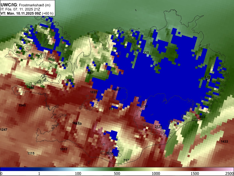This screenshot has height=176, width=234.
Task: Click the 'UWC/IG: Frostmarkshæð (m)' title text
Action: pos(26,5)
